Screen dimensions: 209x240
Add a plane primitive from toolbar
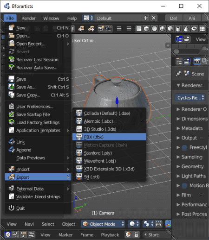(139, 29)
